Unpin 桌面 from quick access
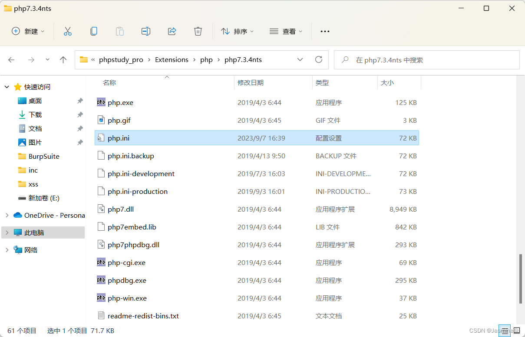Screen dimensions: 525x337 click(x=80, y=101)
